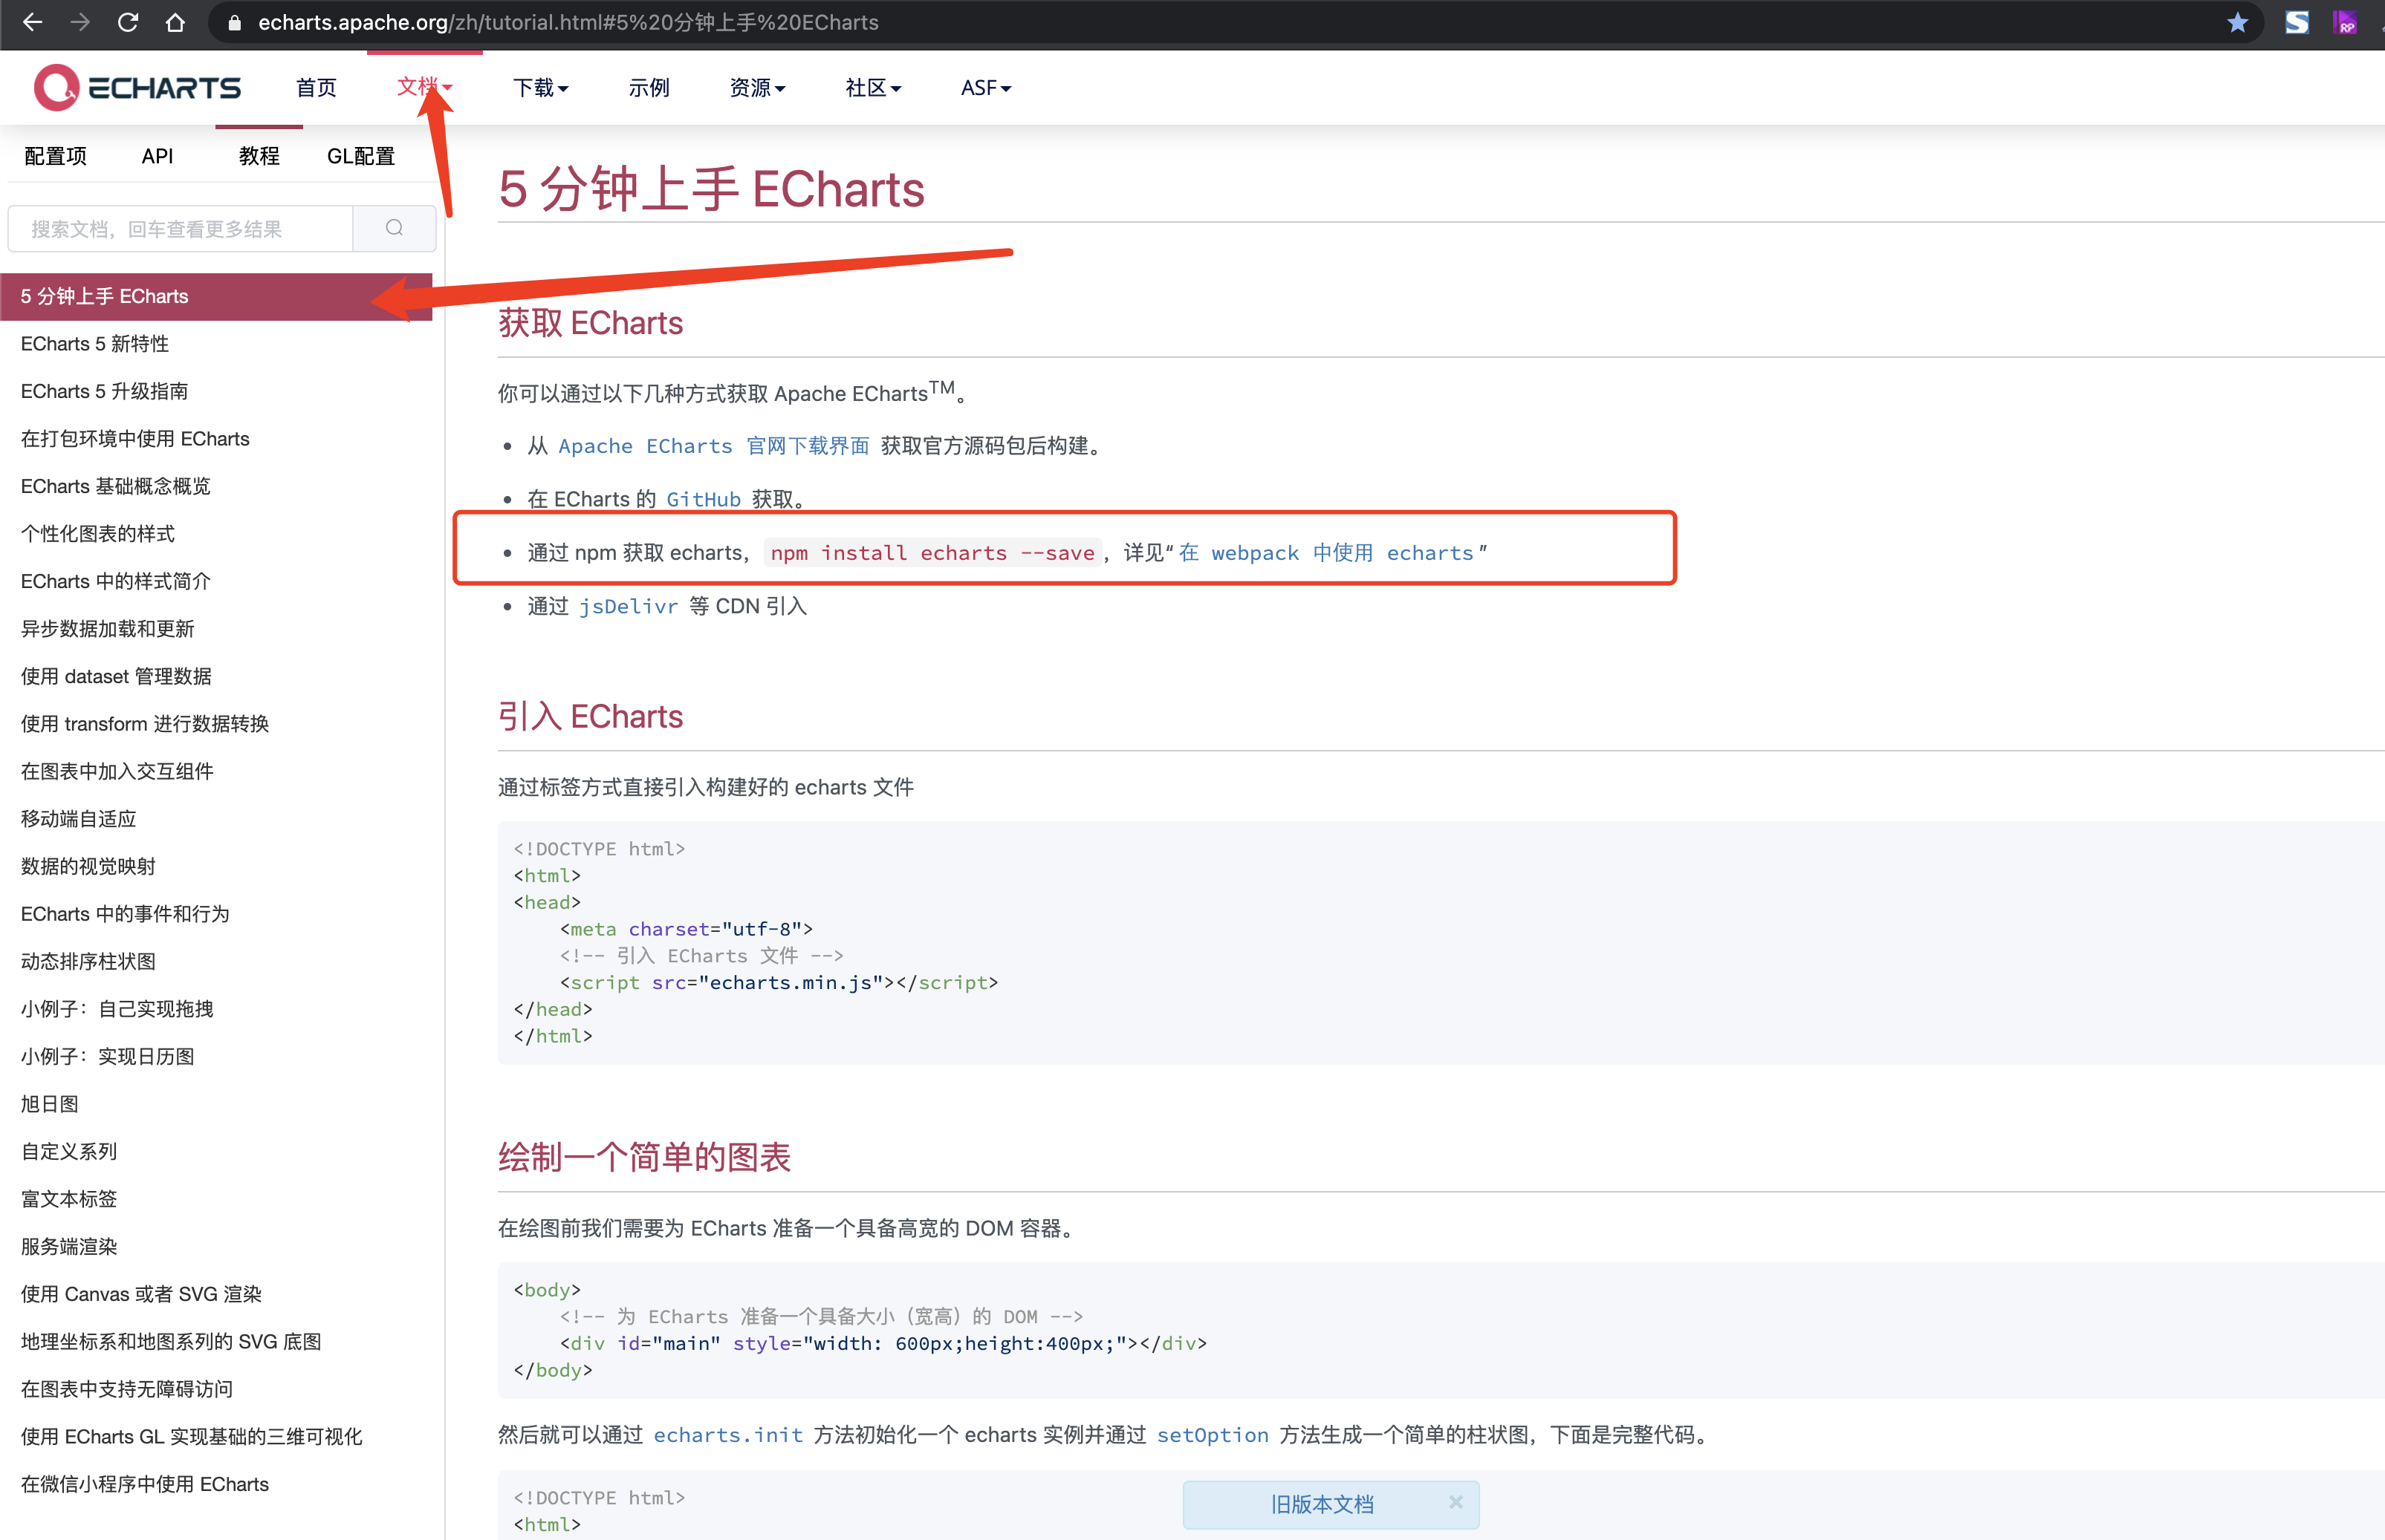Close the 旧版本文档 banner

[1456, 1502]
